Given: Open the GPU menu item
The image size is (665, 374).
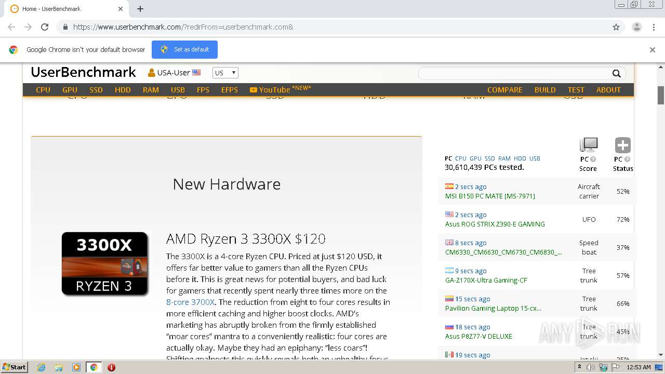Looking at the screenshot, I should (70, 90).
